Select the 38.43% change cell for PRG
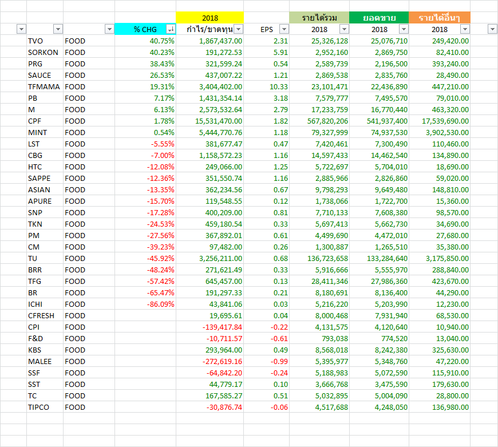 coord(145,64)
